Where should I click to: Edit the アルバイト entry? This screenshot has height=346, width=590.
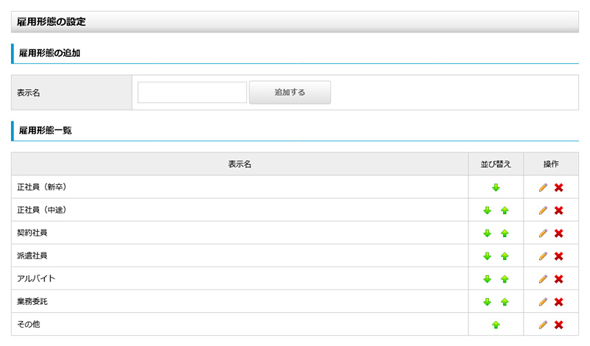[x=543, y=279]
